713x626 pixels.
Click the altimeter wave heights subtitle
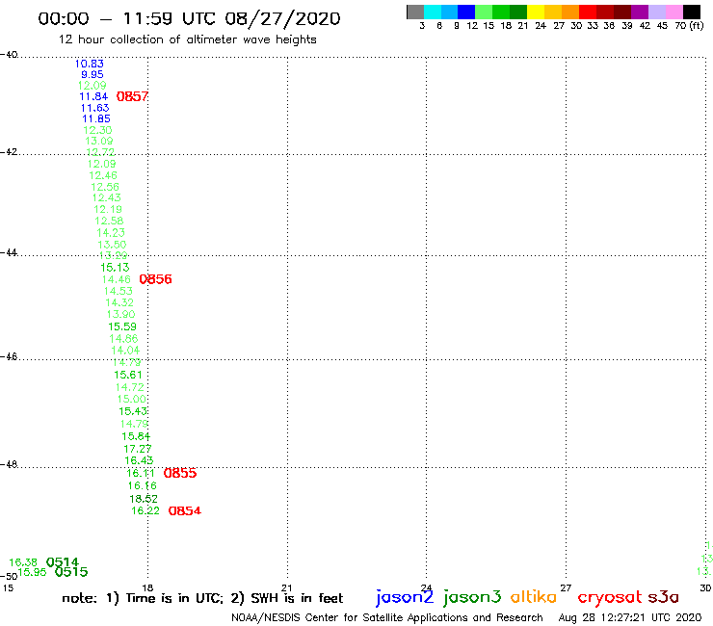[187, 39]
